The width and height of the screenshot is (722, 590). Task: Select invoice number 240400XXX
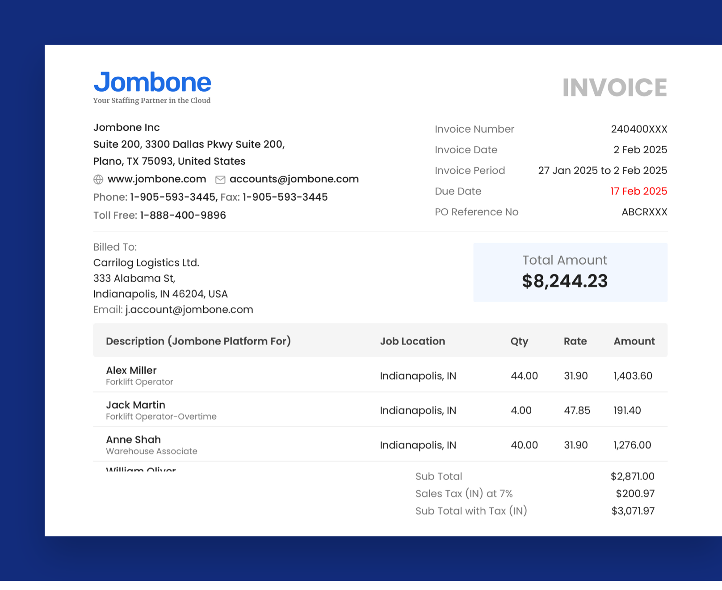[639, 129]
